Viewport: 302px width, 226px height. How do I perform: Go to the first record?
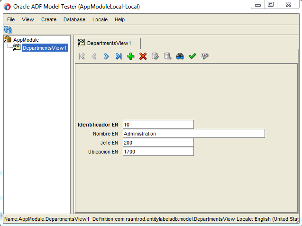(x=82, y=56)
